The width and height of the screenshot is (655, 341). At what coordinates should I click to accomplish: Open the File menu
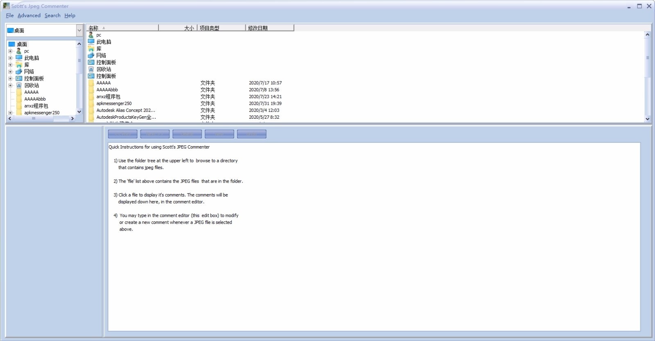(x=10, y=16)
